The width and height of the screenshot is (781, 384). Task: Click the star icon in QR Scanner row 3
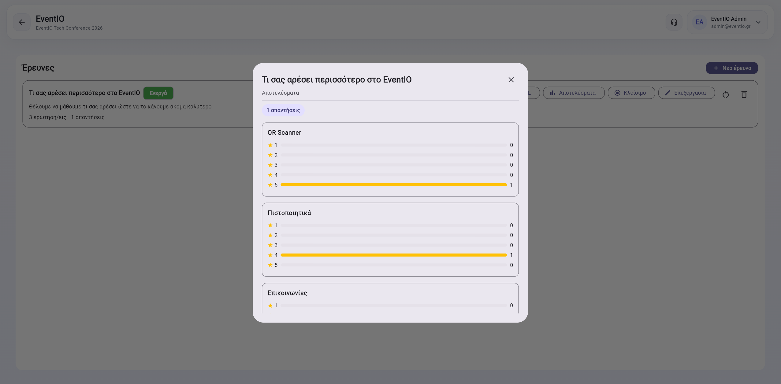click(x=270, y=165)
